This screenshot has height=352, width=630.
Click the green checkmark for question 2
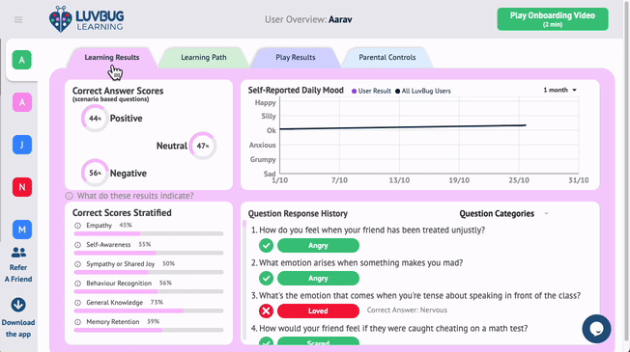pyautogui.click(x=266, y=279)
